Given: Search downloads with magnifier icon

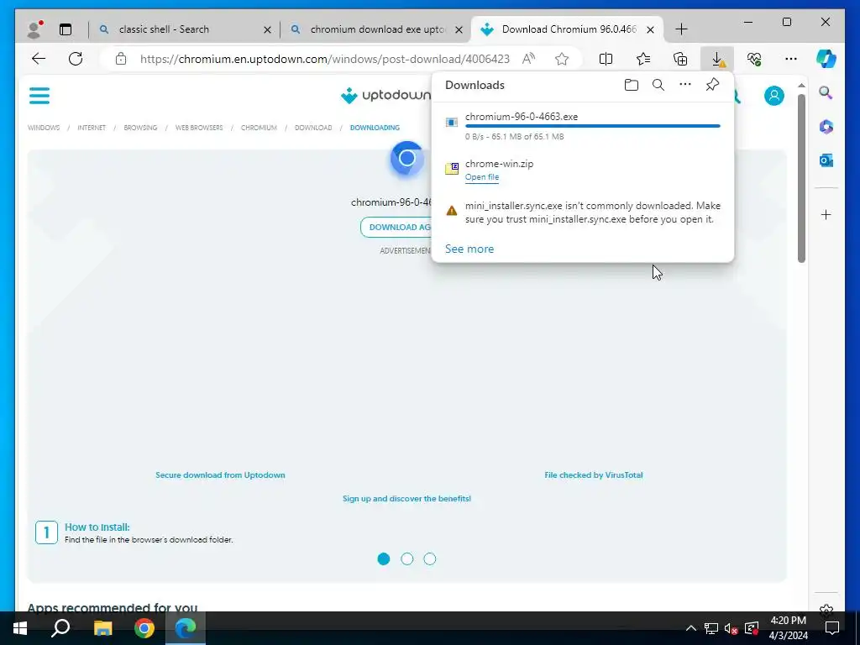Looking at the screenshot, I should pos(658,85).
